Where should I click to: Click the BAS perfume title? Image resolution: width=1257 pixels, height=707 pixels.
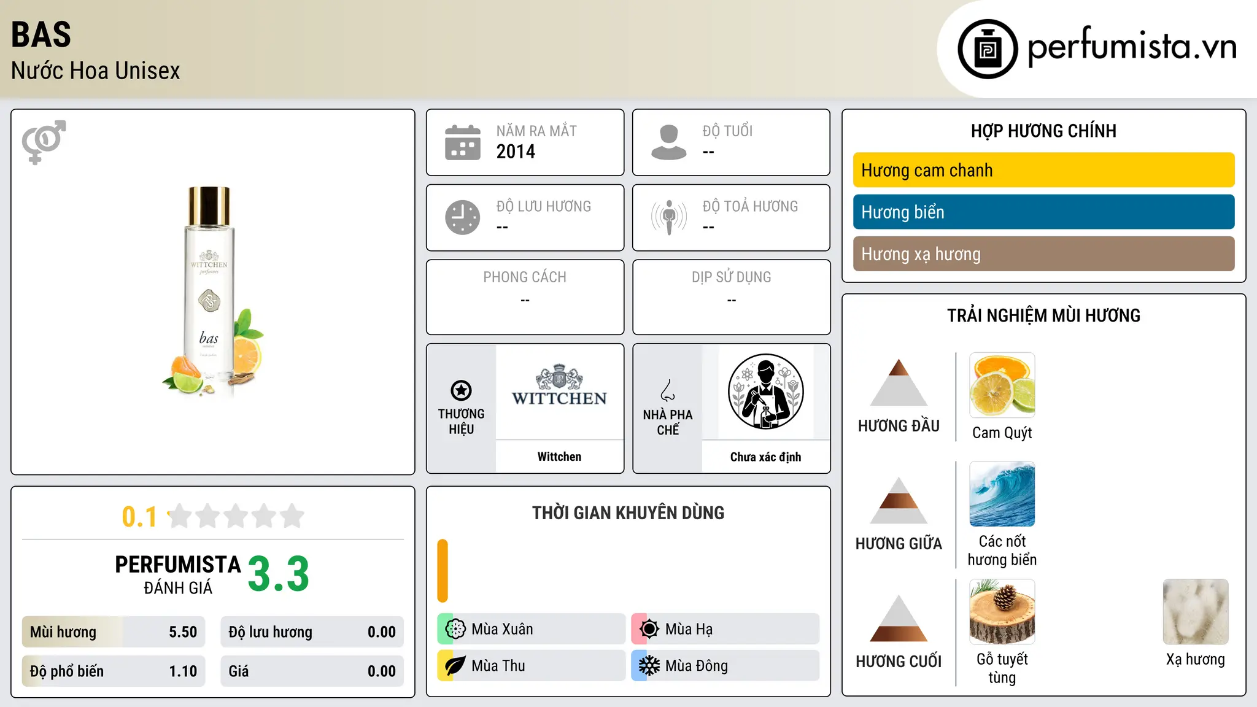(41, 34)
